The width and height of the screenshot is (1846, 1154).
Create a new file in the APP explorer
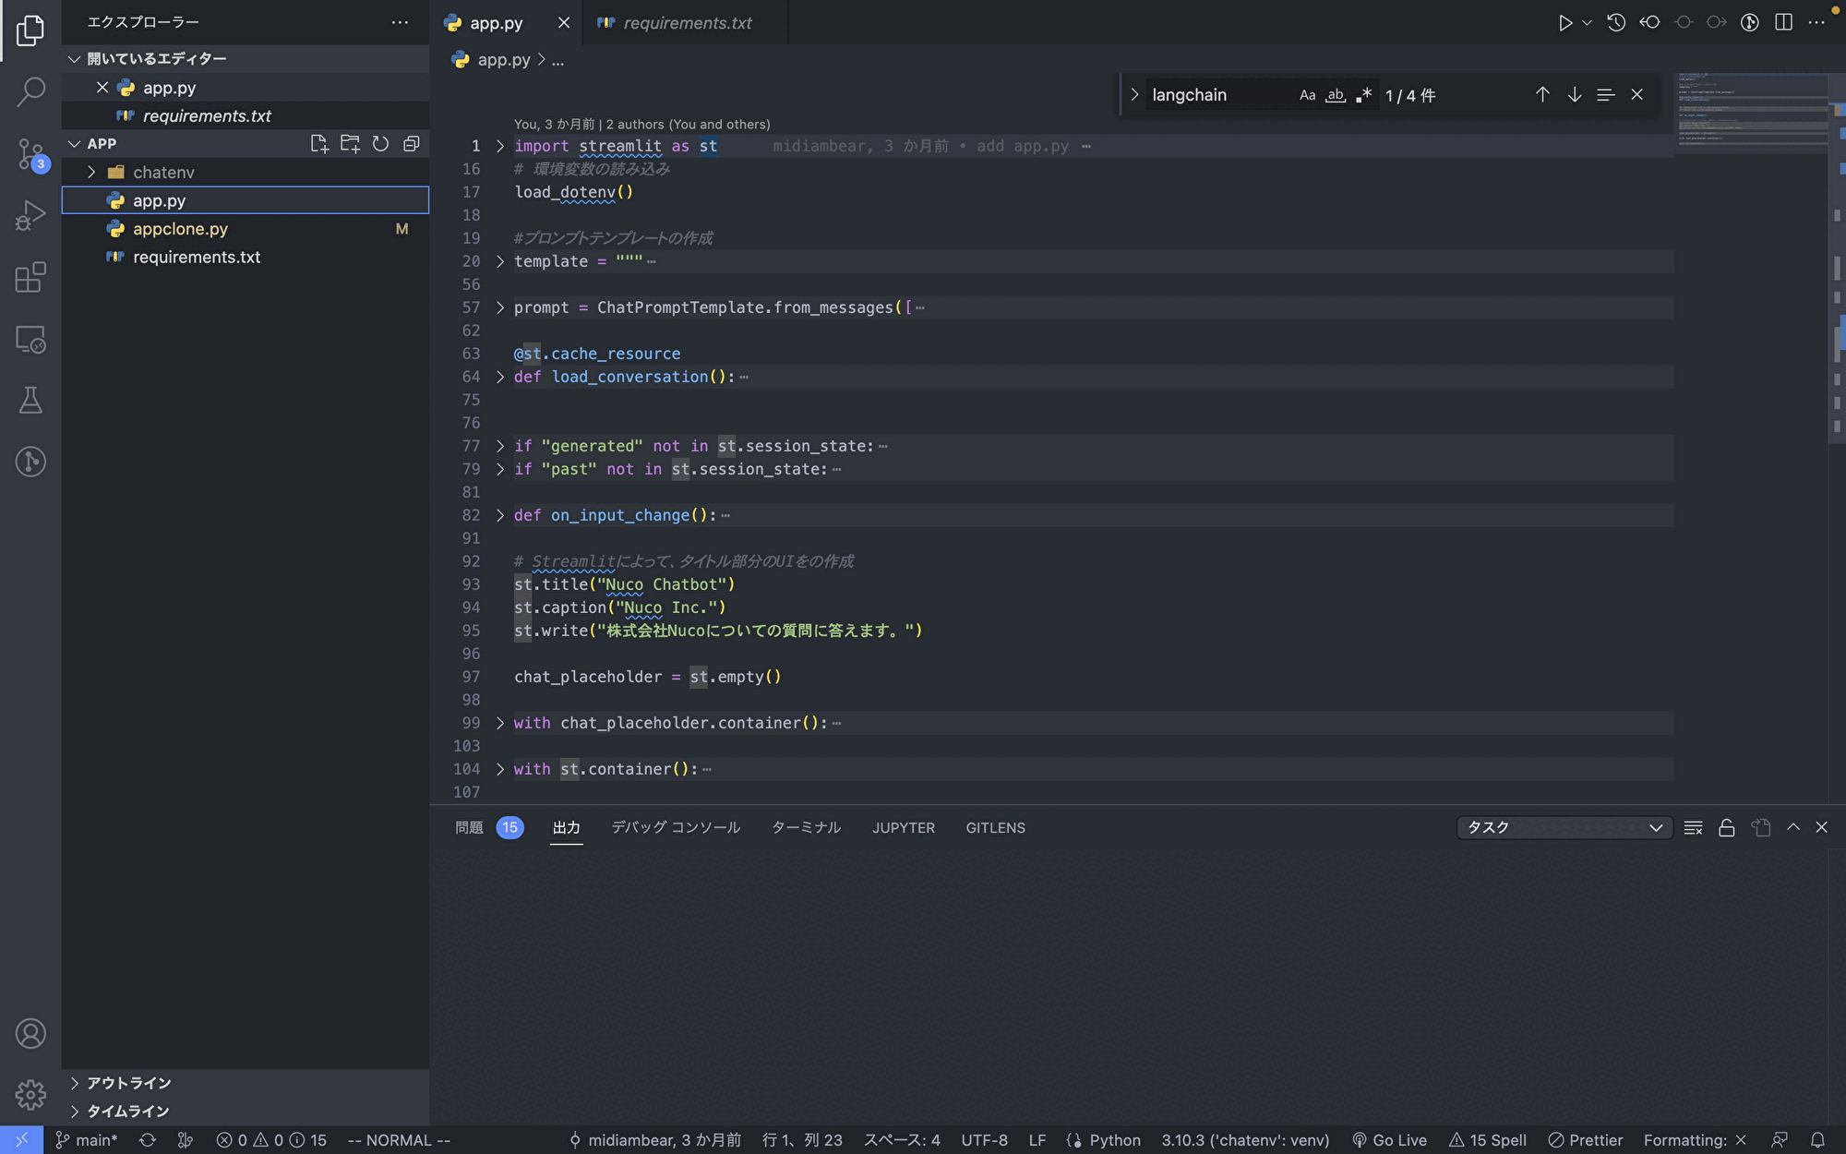(x=319, y=143)
